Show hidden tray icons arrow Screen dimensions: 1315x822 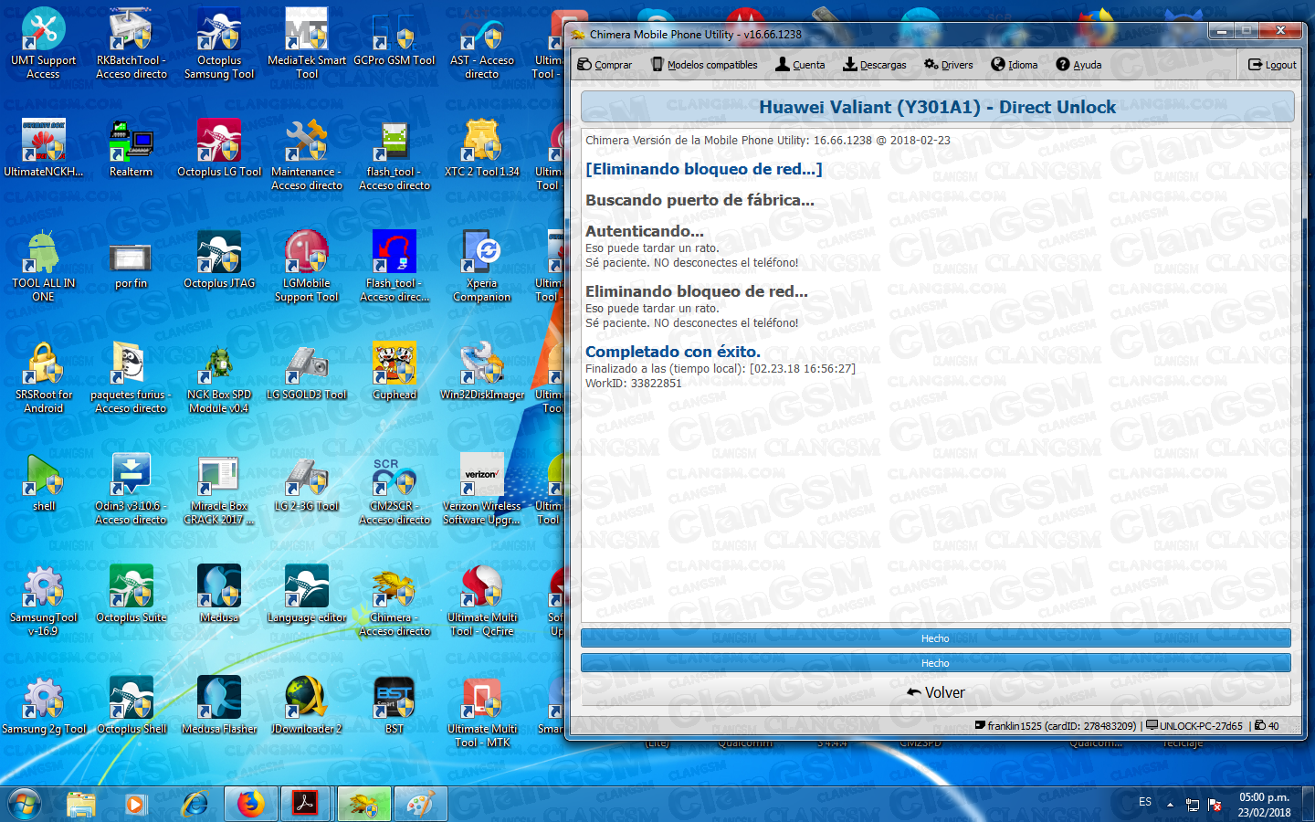pyautogui.click(x=1170, y=805)
